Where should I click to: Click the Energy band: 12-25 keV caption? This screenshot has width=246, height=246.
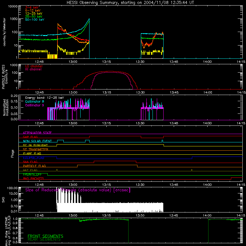coord(45,98)
